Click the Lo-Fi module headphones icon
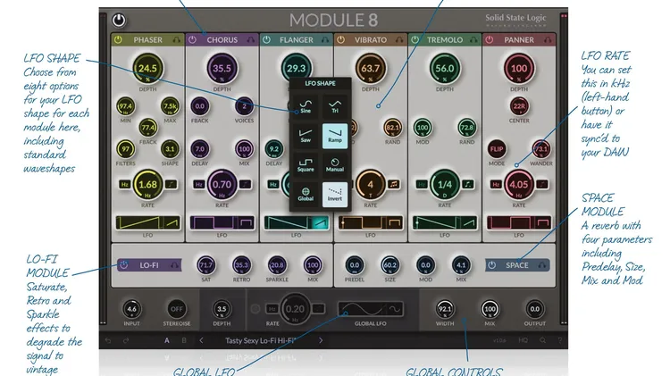Viewport: 670px width, 376px height. click(x=174, y=265)
